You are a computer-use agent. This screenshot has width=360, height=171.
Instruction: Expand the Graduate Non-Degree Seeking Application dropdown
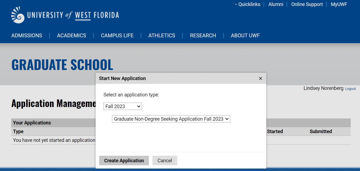[x=171, y=119]
